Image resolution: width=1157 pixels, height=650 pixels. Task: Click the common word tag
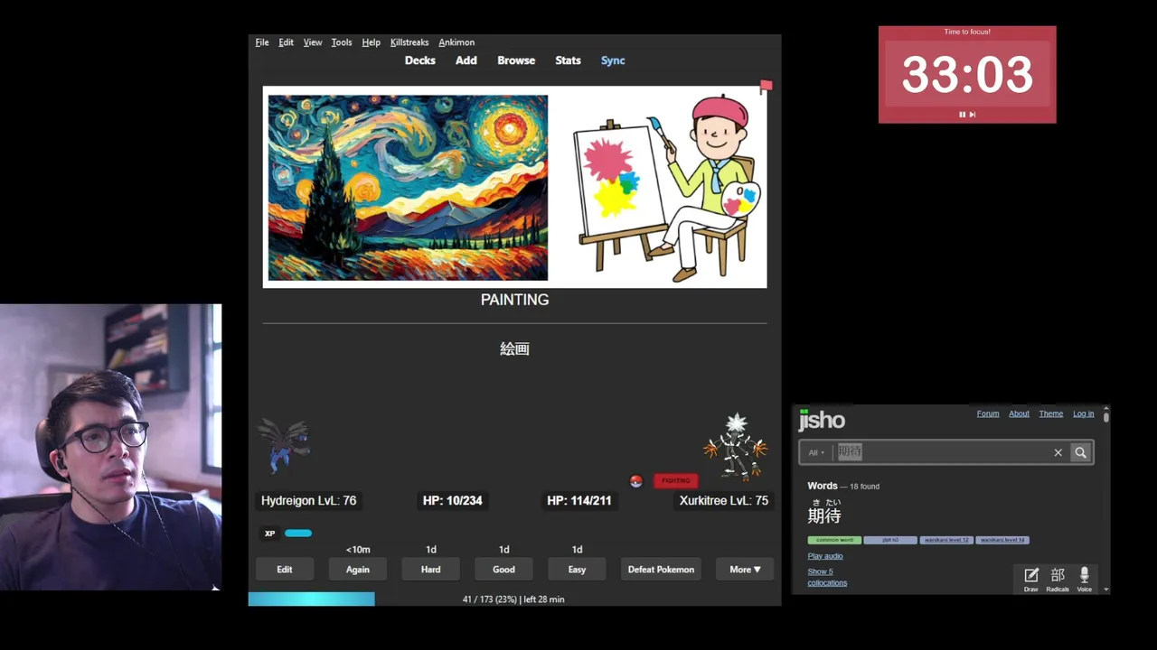tap(834, 540)
